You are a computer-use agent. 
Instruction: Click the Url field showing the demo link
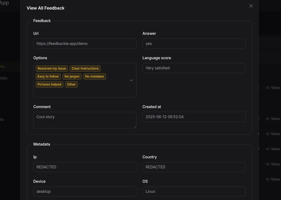(x=85, y=43)
